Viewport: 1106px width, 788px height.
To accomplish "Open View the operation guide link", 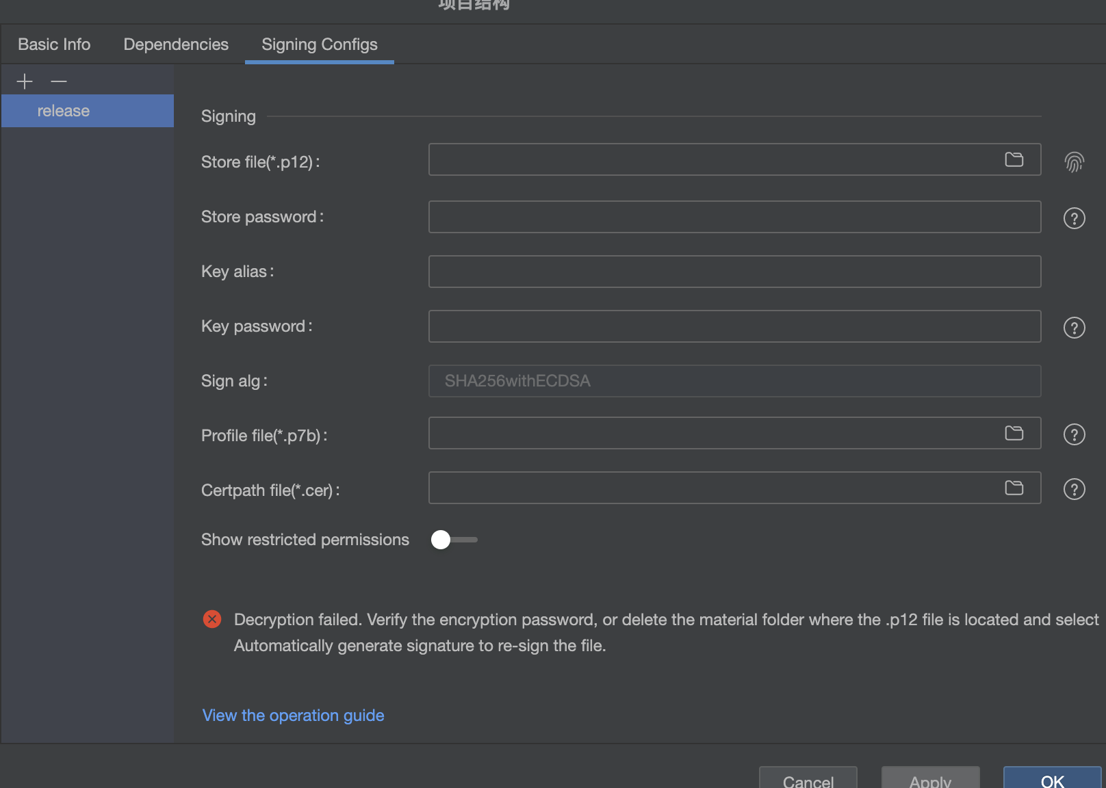I will pyautogui.click(x=293, y=715).
